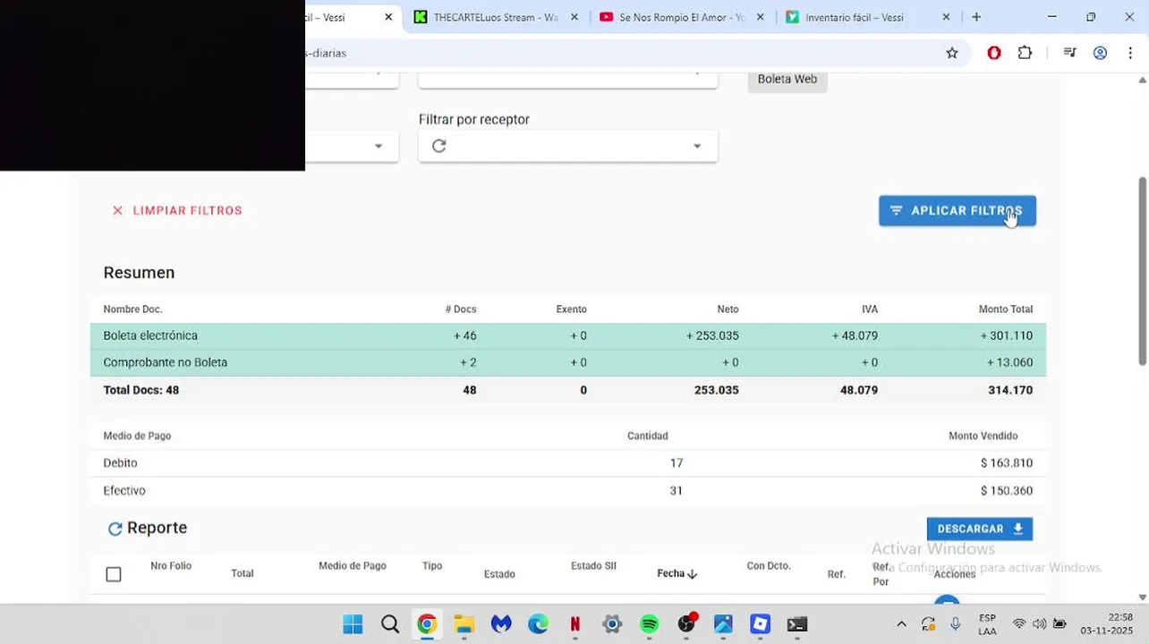Expand the Filtrar por receptor dropdown

pyautogui.click(x=697, y=146)
